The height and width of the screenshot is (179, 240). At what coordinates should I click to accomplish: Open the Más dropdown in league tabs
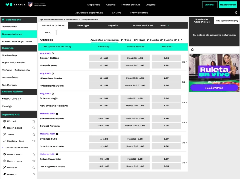click(x=164, y=25)
